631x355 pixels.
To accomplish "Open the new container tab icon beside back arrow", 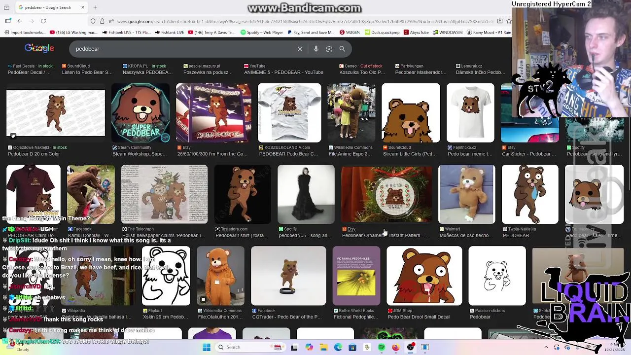I will [8, 21].
